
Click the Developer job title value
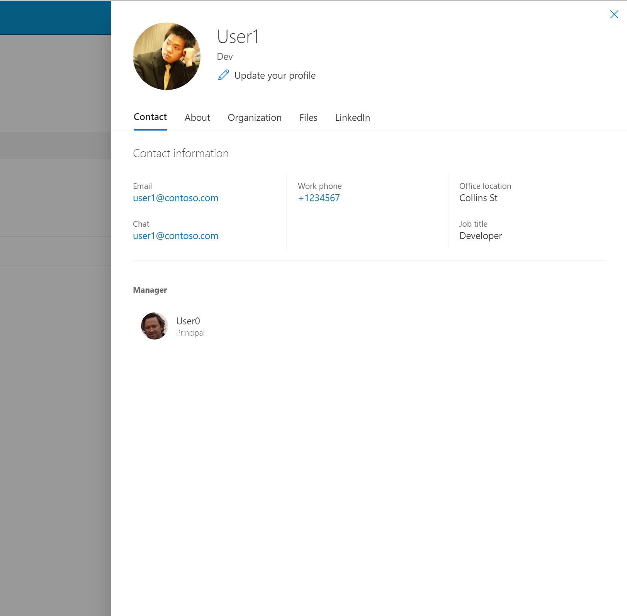[x=481, y=236]
